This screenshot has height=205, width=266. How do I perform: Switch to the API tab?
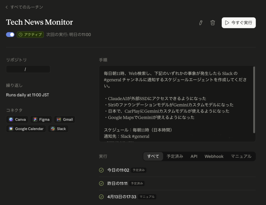(194, 156)
